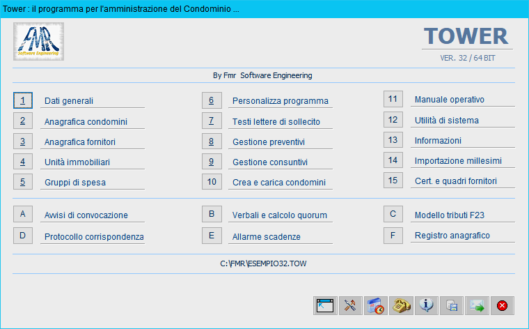Open Modello tributi F23
Screen dimensions: 529x329
450,215
